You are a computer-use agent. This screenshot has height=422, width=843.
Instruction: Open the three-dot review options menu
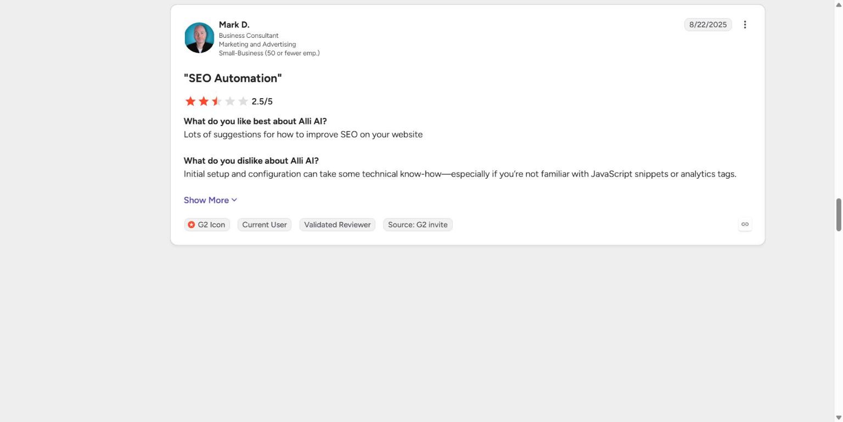pos(745,25)
